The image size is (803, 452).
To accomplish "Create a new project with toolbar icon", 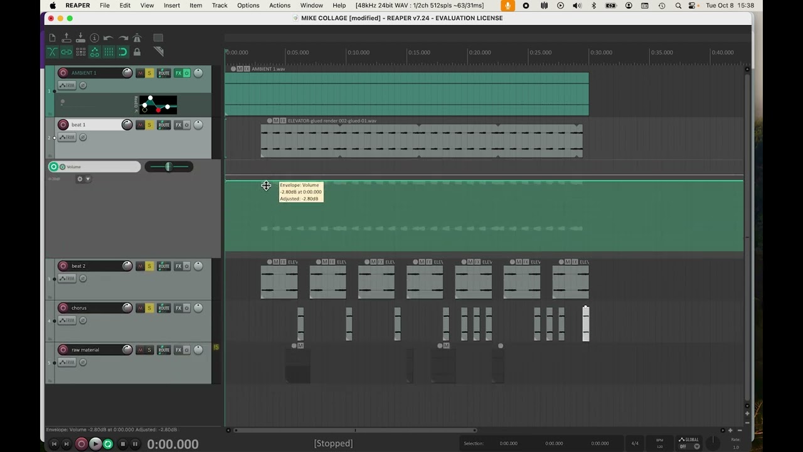I will click(52, 38).
